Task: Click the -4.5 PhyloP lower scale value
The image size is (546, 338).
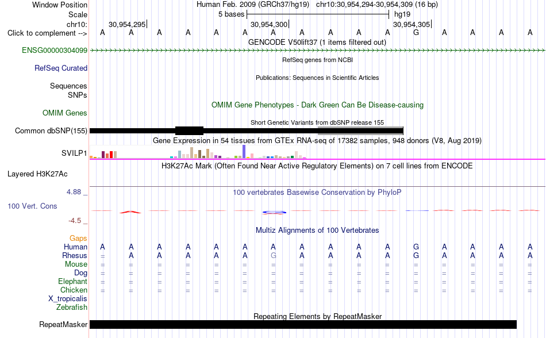Action: click(75, 221)
